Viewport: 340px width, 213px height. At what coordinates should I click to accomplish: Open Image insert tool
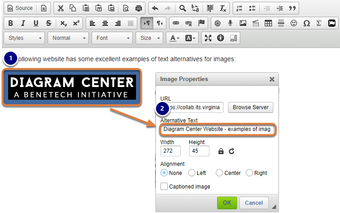point(243,23)
